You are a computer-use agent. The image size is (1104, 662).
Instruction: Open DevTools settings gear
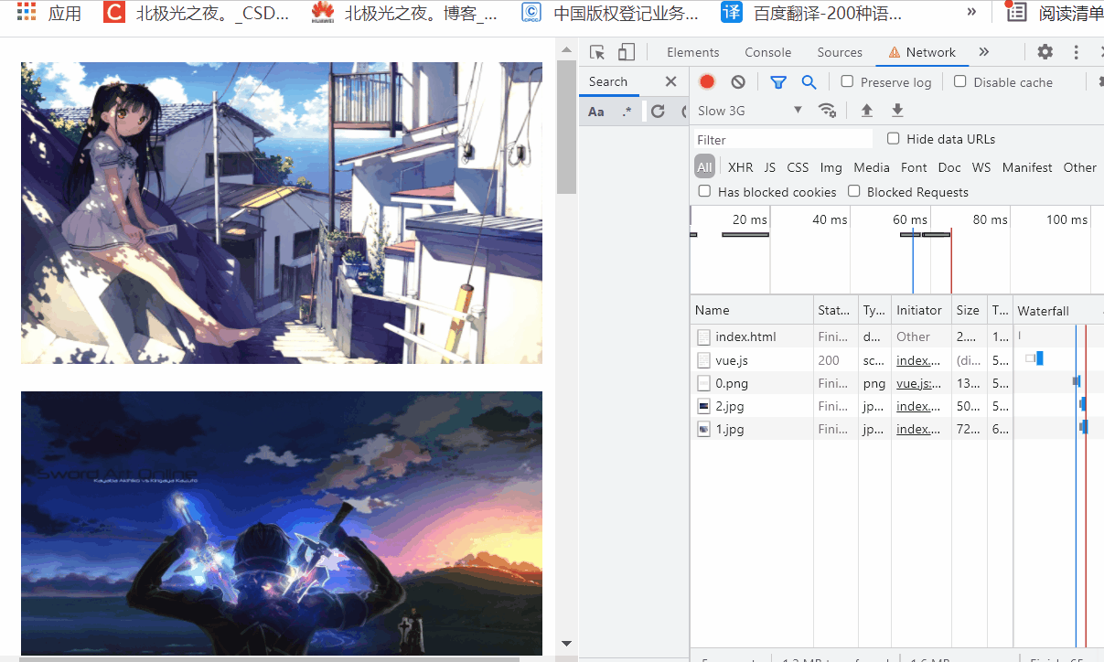point(1044,51)
